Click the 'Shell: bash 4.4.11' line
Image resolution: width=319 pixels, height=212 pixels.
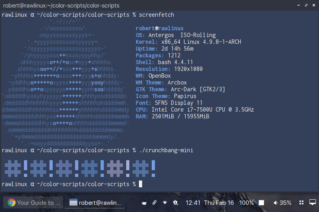pyautogui.click(x=164, y=62)
